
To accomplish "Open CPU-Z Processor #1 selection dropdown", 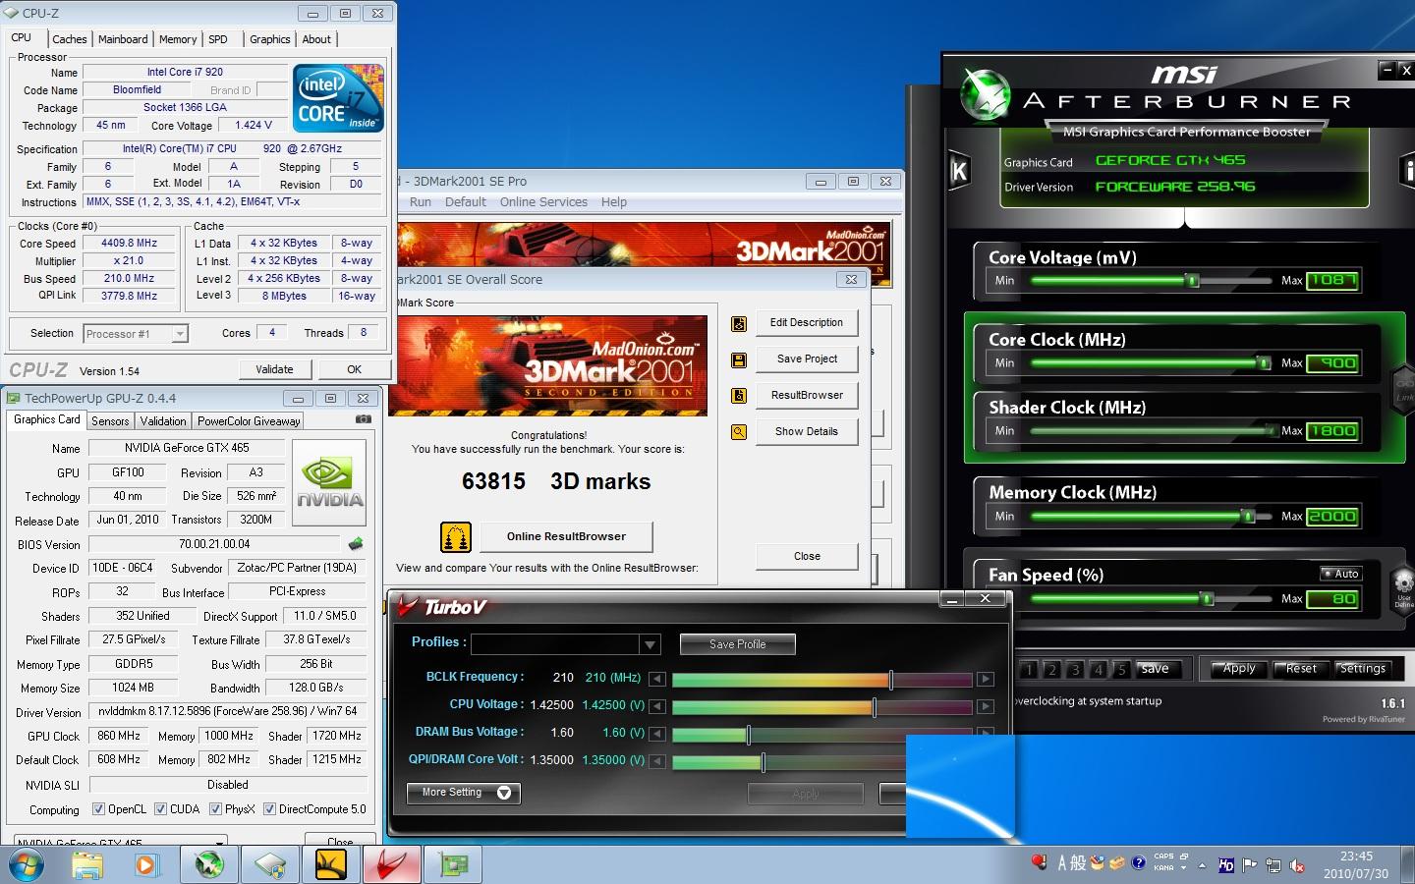I will (x=180, y=334).
